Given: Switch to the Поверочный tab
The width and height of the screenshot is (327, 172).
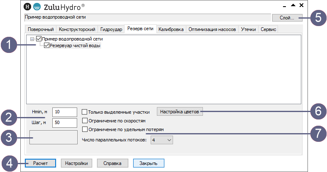Looking at the screenshot, I should [x=41, y=30].
